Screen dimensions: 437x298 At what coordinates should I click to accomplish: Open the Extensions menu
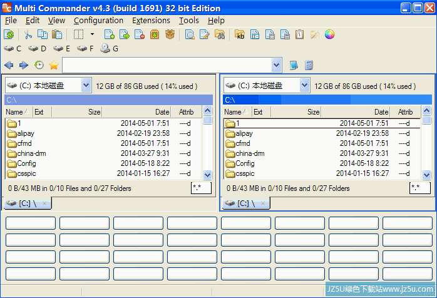151,21
